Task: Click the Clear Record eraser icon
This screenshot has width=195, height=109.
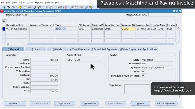Action: point(60,7)
